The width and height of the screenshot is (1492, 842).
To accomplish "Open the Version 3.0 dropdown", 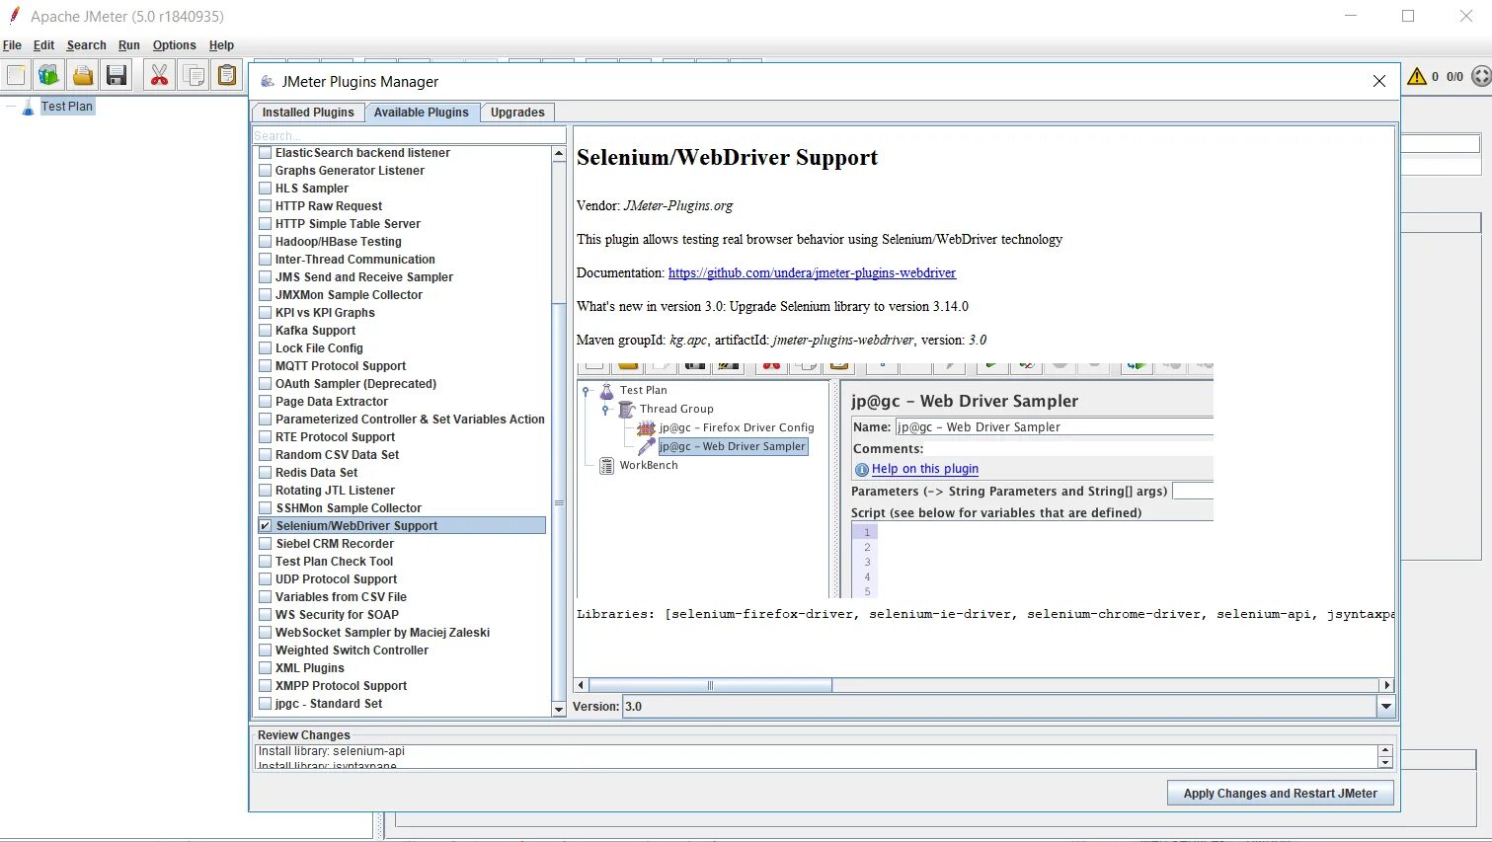I will (x=1385, y=707).
